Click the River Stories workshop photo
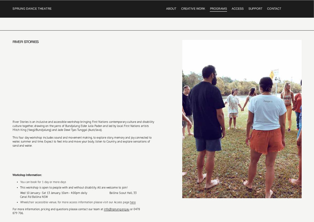The image size is (314, 222). point(242,119)
